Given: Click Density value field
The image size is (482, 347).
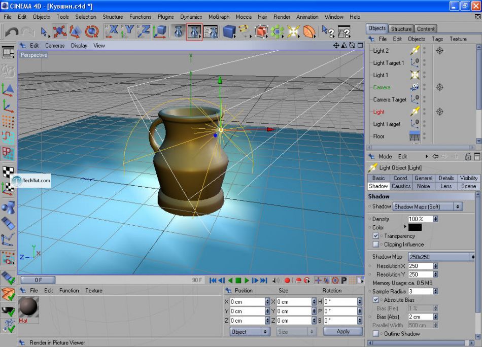Looking at the screenshot, I should tap(420, 219).
